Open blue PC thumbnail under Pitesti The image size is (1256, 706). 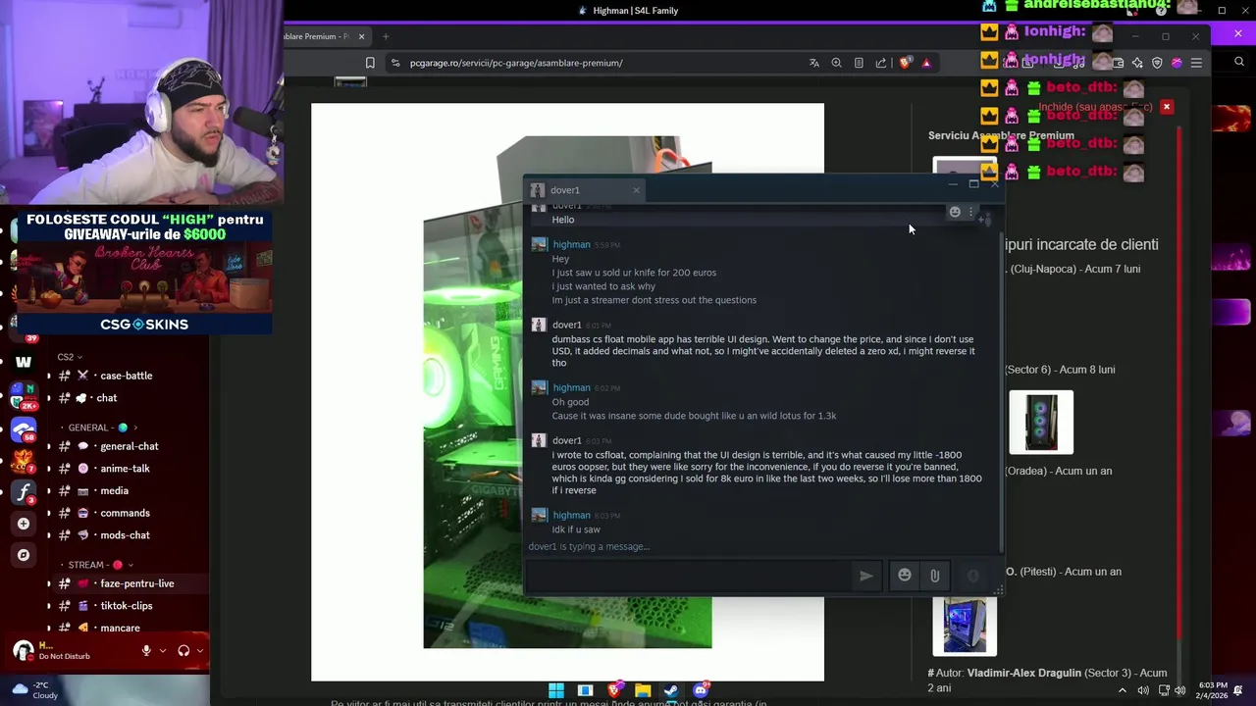[x=965, y=625]
